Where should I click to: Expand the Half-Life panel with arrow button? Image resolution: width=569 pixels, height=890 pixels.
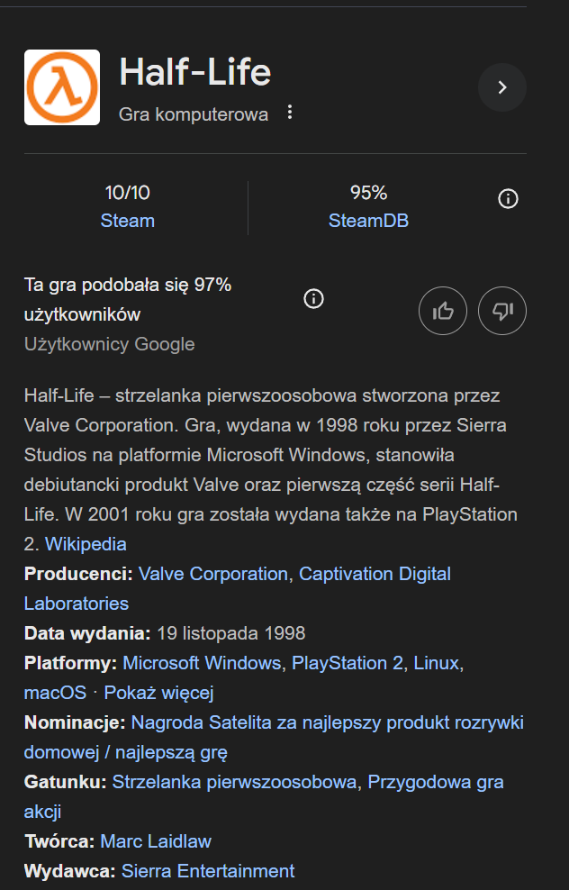pos(501,87)
